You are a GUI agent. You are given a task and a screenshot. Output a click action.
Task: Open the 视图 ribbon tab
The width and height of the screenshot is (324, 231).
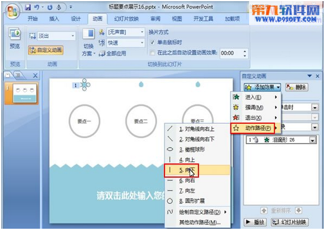click(x=177, y=19)
